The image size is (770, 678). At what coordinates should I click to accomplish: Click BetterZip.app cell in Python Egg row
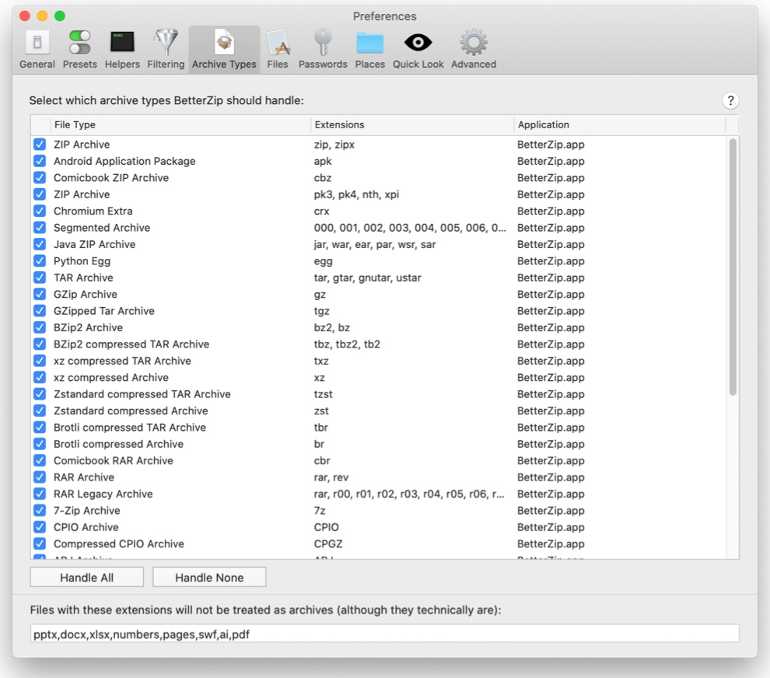point(551,261)
